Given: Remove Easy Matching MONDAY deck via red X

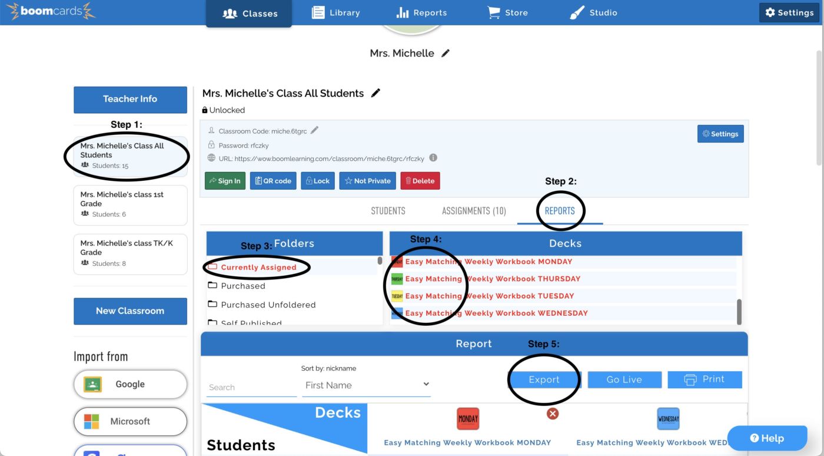Looking at the screenshot, I should click(552, 414).
